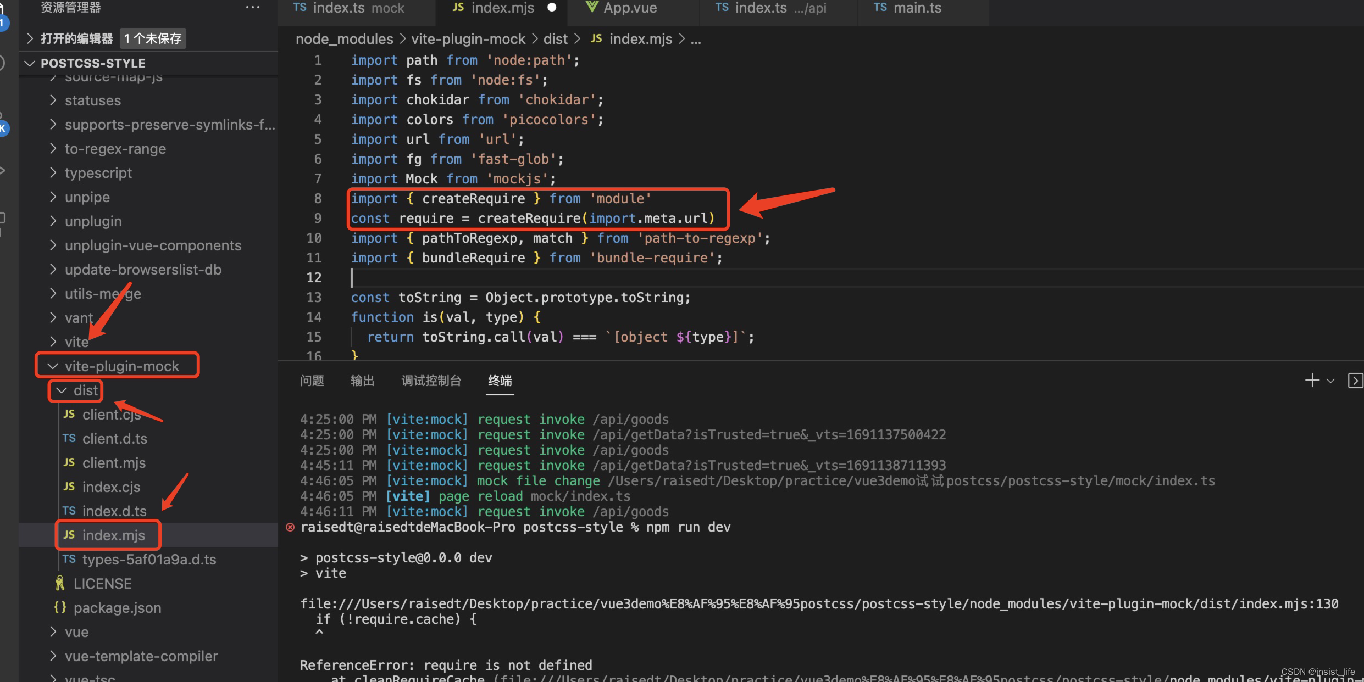1364x682 pixels.
Task: Select client.mjs in the explorer tree
Action: click(114, 462)
